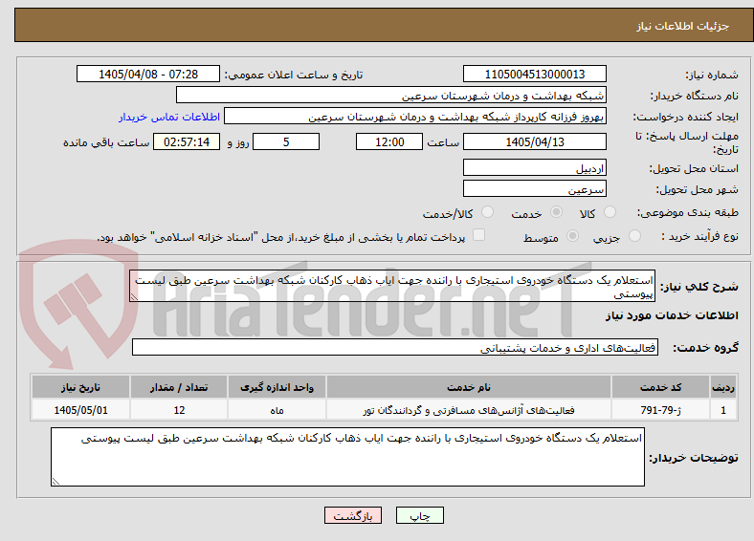Click the buyer organization name field

[391, 95]
